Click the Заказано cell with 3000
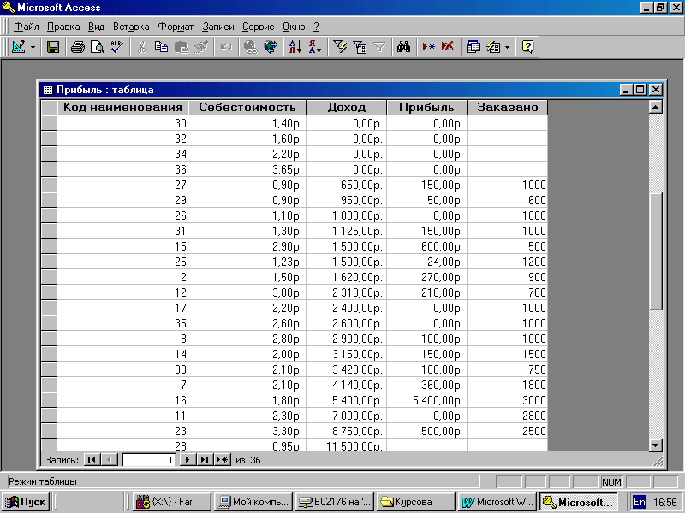Viewport: 685px width, 513px height. pyautogui.click(x=507, y=400)
